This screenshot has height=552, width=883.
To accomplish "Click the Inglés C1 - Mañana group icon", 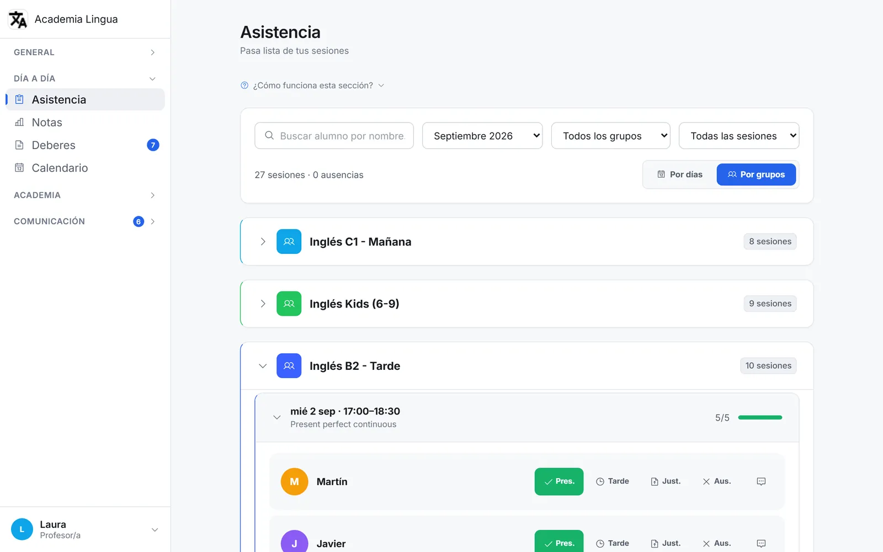I will [289, 241].
